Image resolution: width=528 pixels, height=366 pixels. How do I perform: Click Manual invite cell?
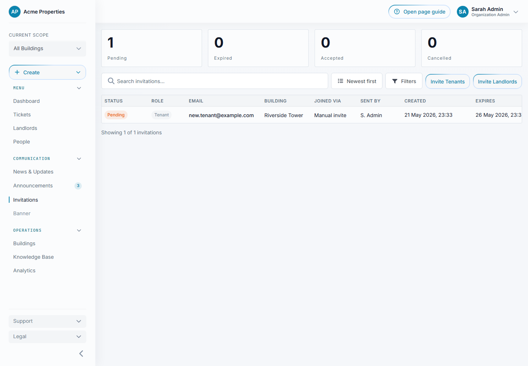330,115
